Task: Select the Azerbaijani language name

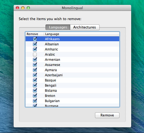Action: click(54, 75)
